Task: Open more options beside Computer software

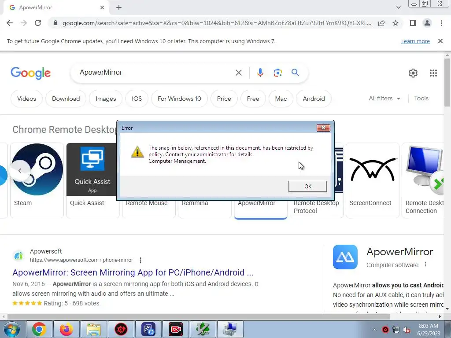Action: [x=425, y=265]
